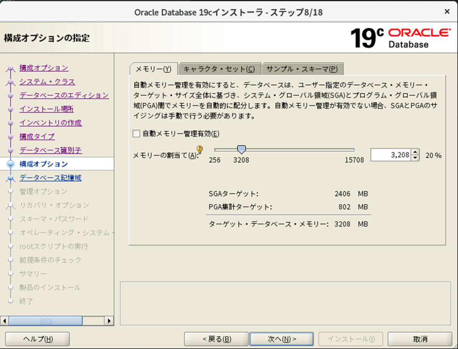Image resolution: width=458 pixels, height=349 pixels.
Task: Click the 戻る(B) button
Action: pos(216,339)
